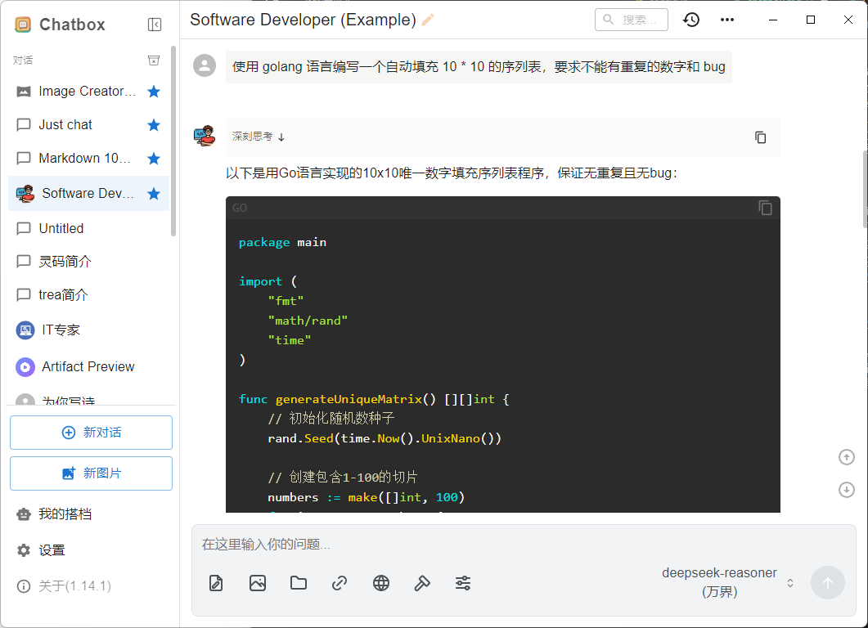Open the IT专家 conversation

tap(88, 330)
